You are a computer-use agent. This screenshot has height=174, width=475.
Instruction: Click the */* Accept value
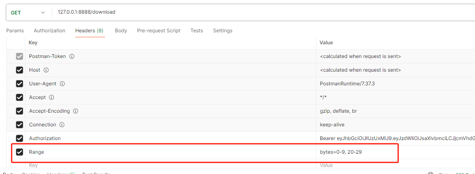(x=323, y=98)
